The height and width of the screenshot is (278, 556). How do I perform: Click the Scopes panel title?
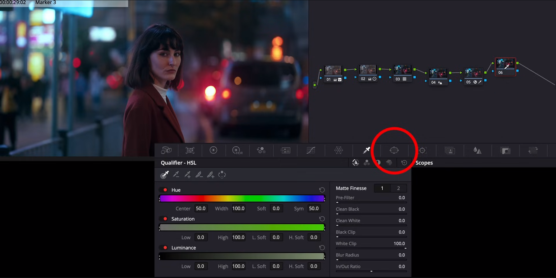pos(424,163)
